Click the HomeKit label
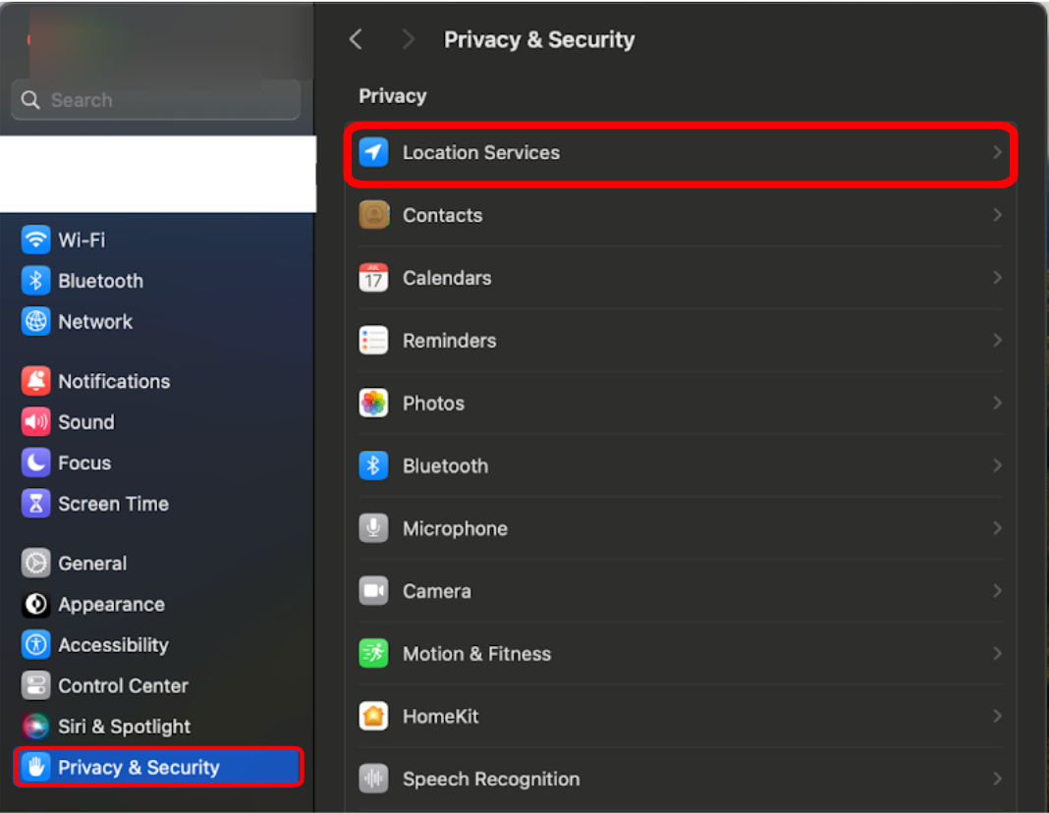 440,716
